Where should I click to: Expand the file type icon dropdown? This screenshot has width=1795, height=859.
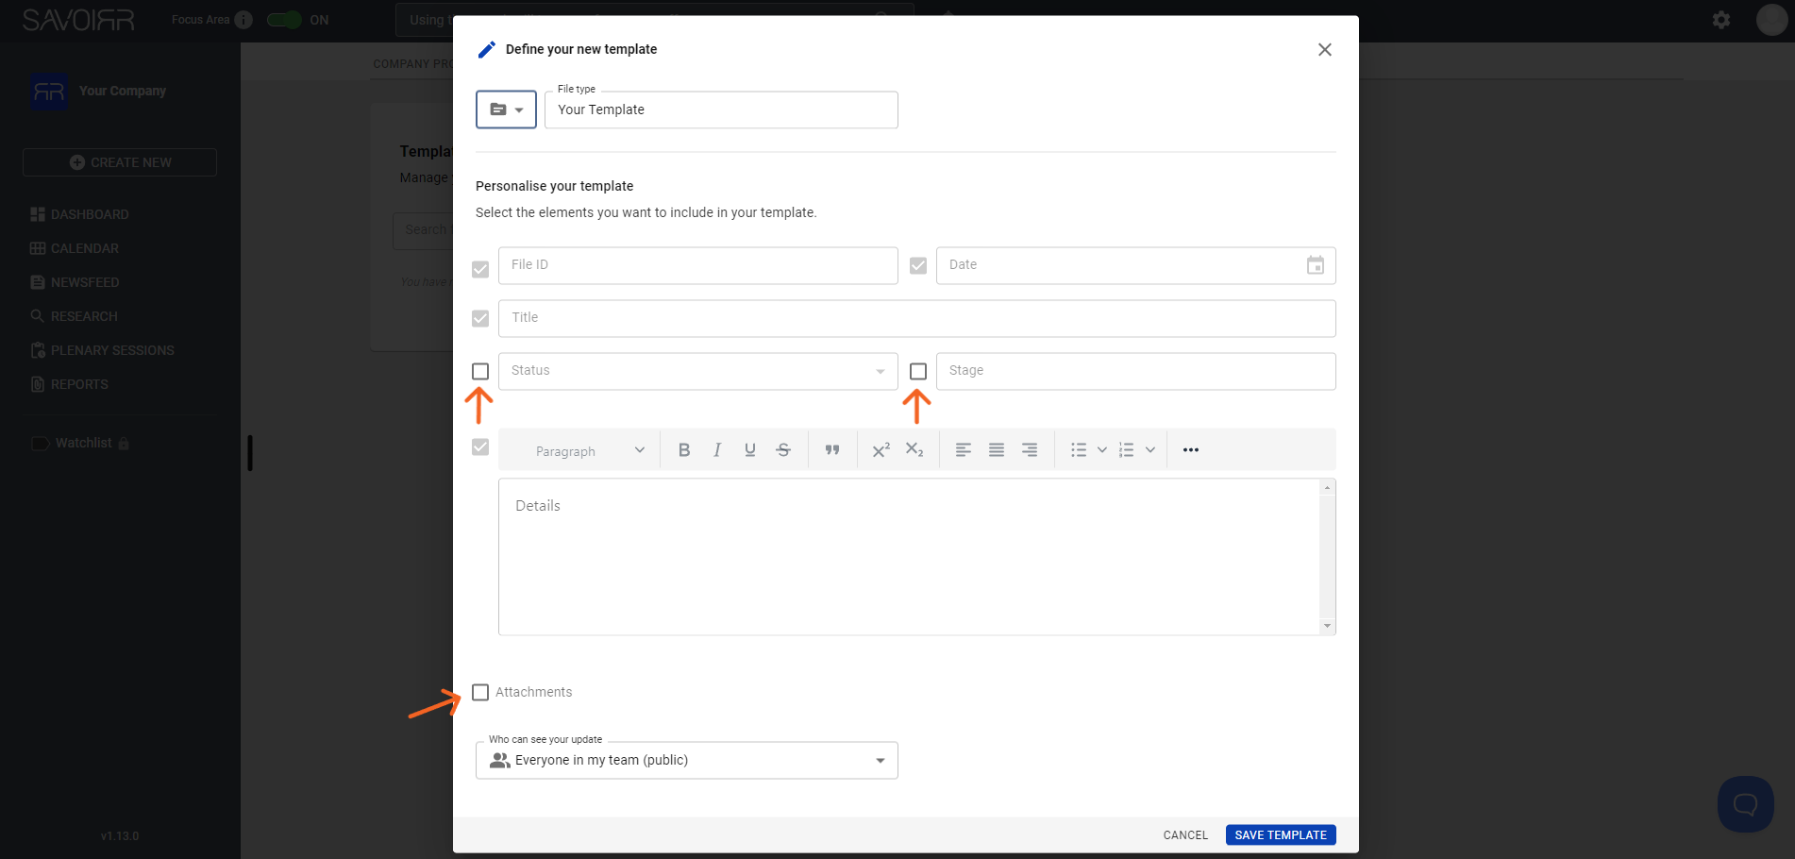point(507,109)
